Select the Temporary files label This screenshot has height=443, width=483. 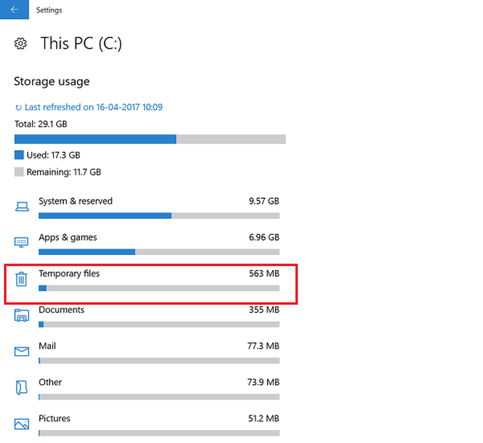click(x=69, y=273)
